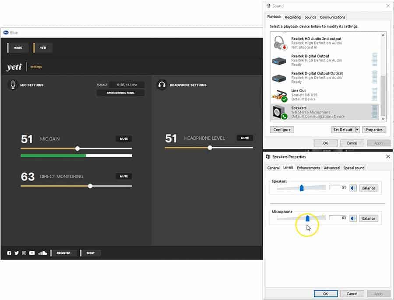The image size is (394, 300).
Task: Open the Enhancements tab
Action: click(x=308, y=168)
